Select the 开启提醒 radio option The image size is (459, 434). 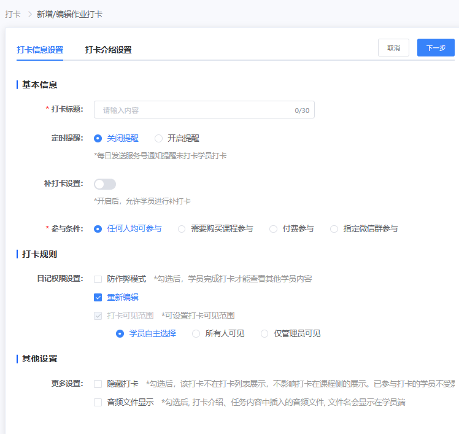(159, 139)
